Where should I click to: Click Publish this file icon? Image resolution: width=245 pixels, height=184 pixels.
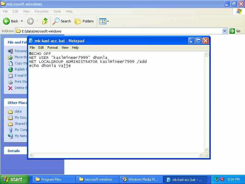point(10,70)
